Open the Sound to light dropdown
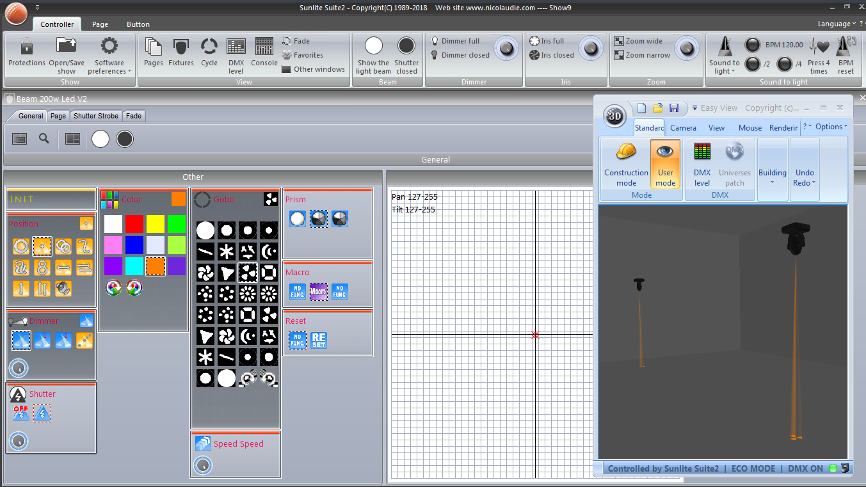The width and height of the screenshot is (866, 487). (724, 55)
